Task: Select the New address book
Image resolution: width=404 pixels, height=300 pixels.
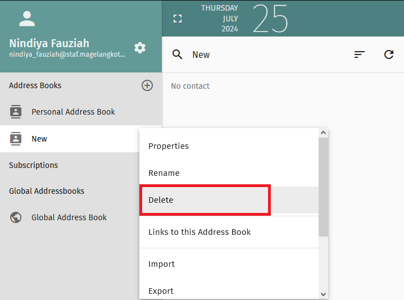Action: (x=39, y=139)
